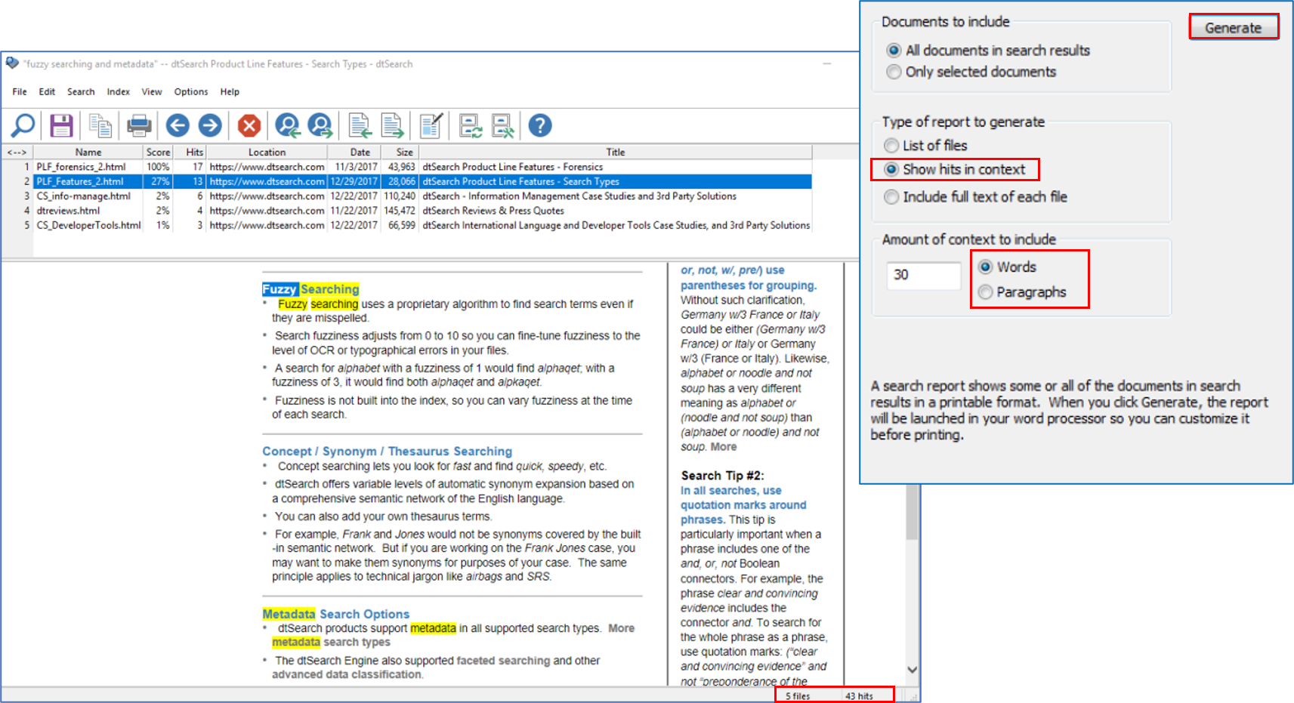Click the <--> column header
This screenshot has width=1294, height=703.
pyautogui.click(x=17, y=152)
